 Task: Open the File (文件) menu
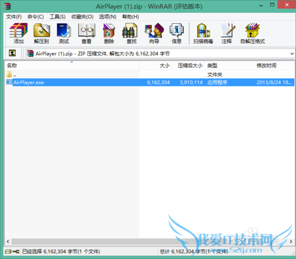(x=14, y=17)
